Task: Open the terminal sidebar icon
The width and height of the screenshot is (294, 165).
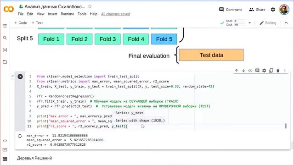Action: pos(5,159)
